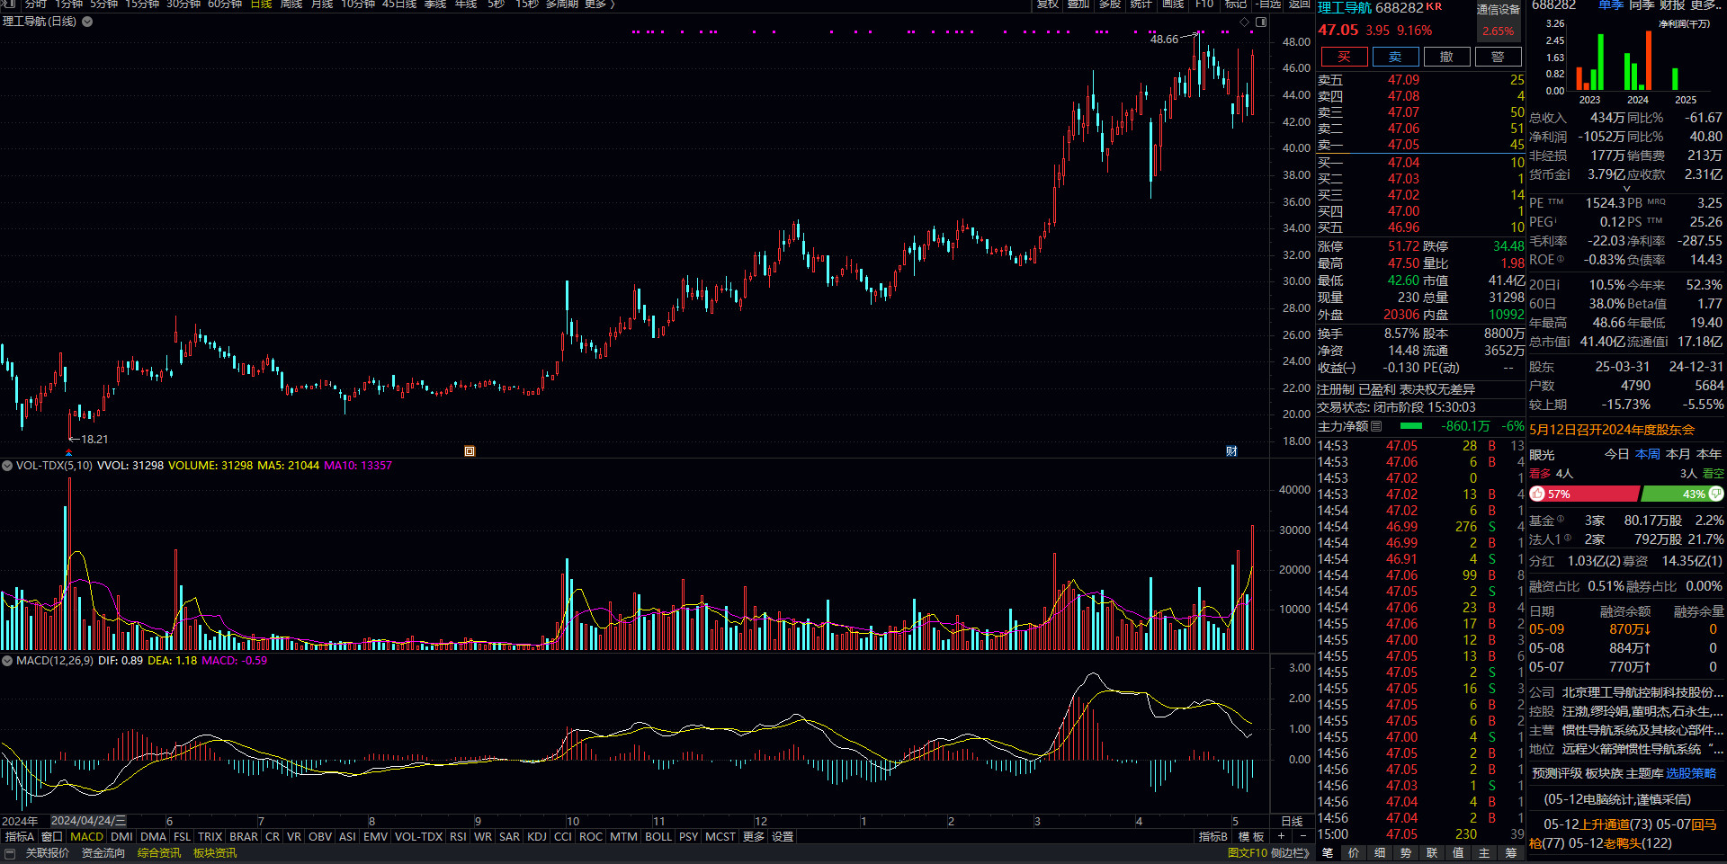Click the 复权 price adjustment toolbar item
Image resolution: width=1727 pixels, height=864 pixels.
pyautogui.click(x=1048, y=4)
